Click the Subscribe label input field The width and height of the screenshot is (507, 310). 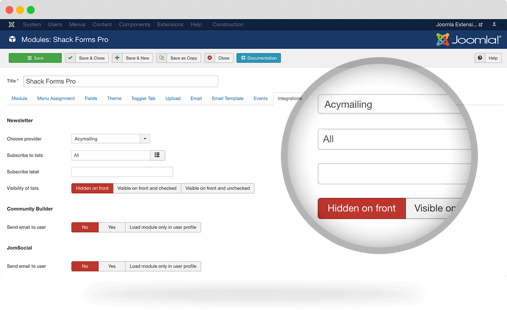(122, 172)
